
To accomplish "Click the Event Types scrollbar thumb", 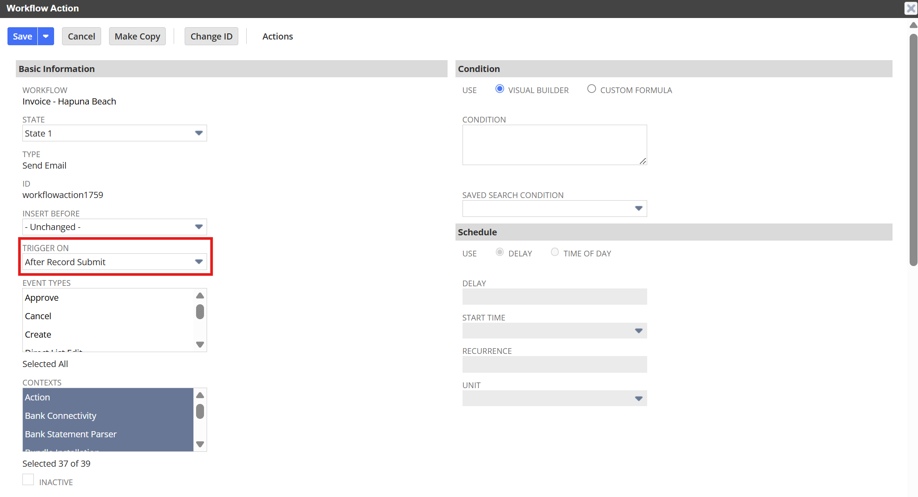I will click(x=200, y=312).
